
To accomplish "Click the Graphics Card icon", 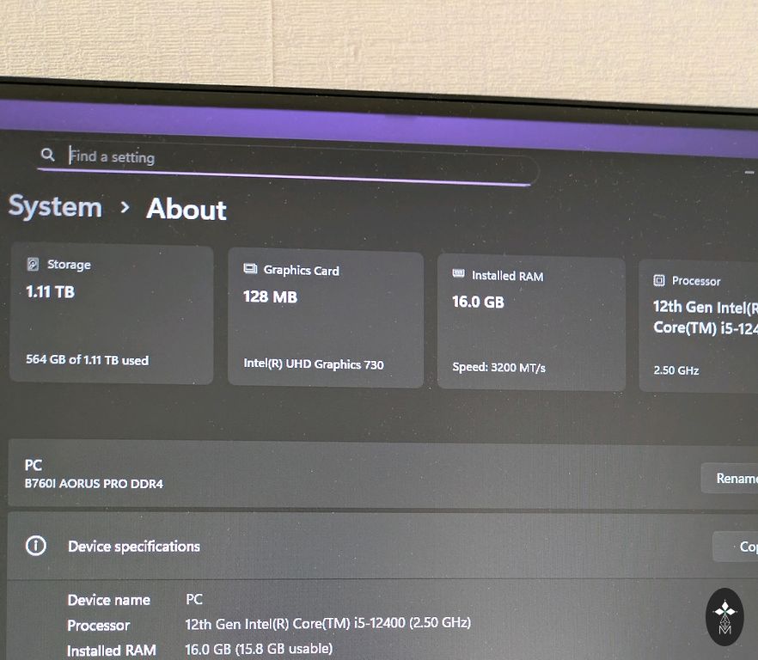I will [x=250, y=270].
